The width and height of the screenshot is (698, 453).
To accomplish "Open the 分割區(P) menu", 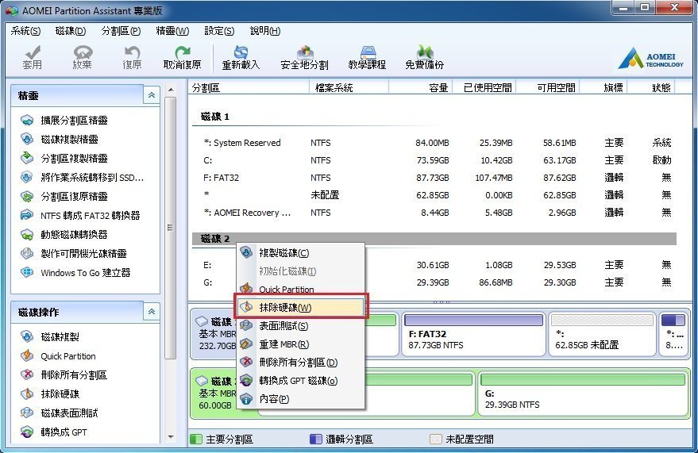I will click(x=121, y=31).
